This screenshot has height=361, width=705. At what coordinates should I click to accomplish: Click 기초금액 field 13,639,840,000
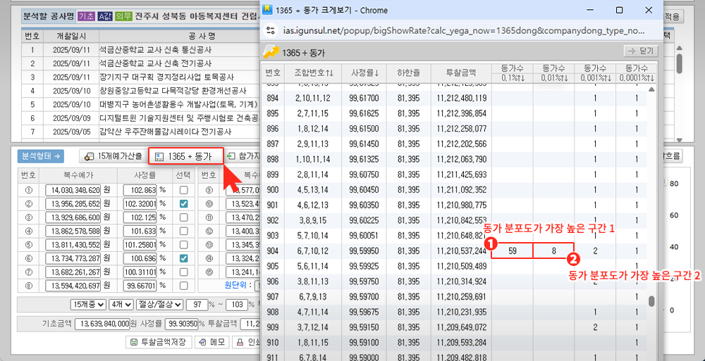click(x=102, y=324)
